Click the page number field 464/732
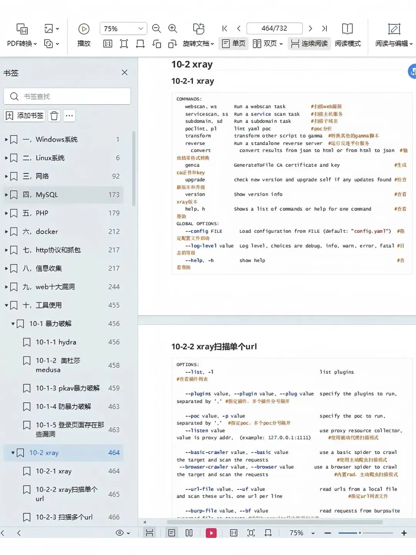The width and height of the screenshot is (416, 555). (x=274, y=29)
